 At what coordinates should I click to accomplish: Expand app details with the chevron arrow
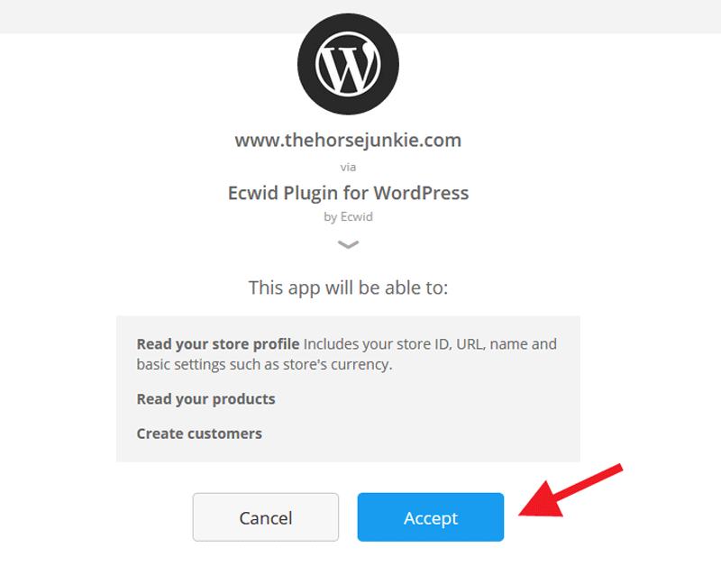[x=348, y=244]
